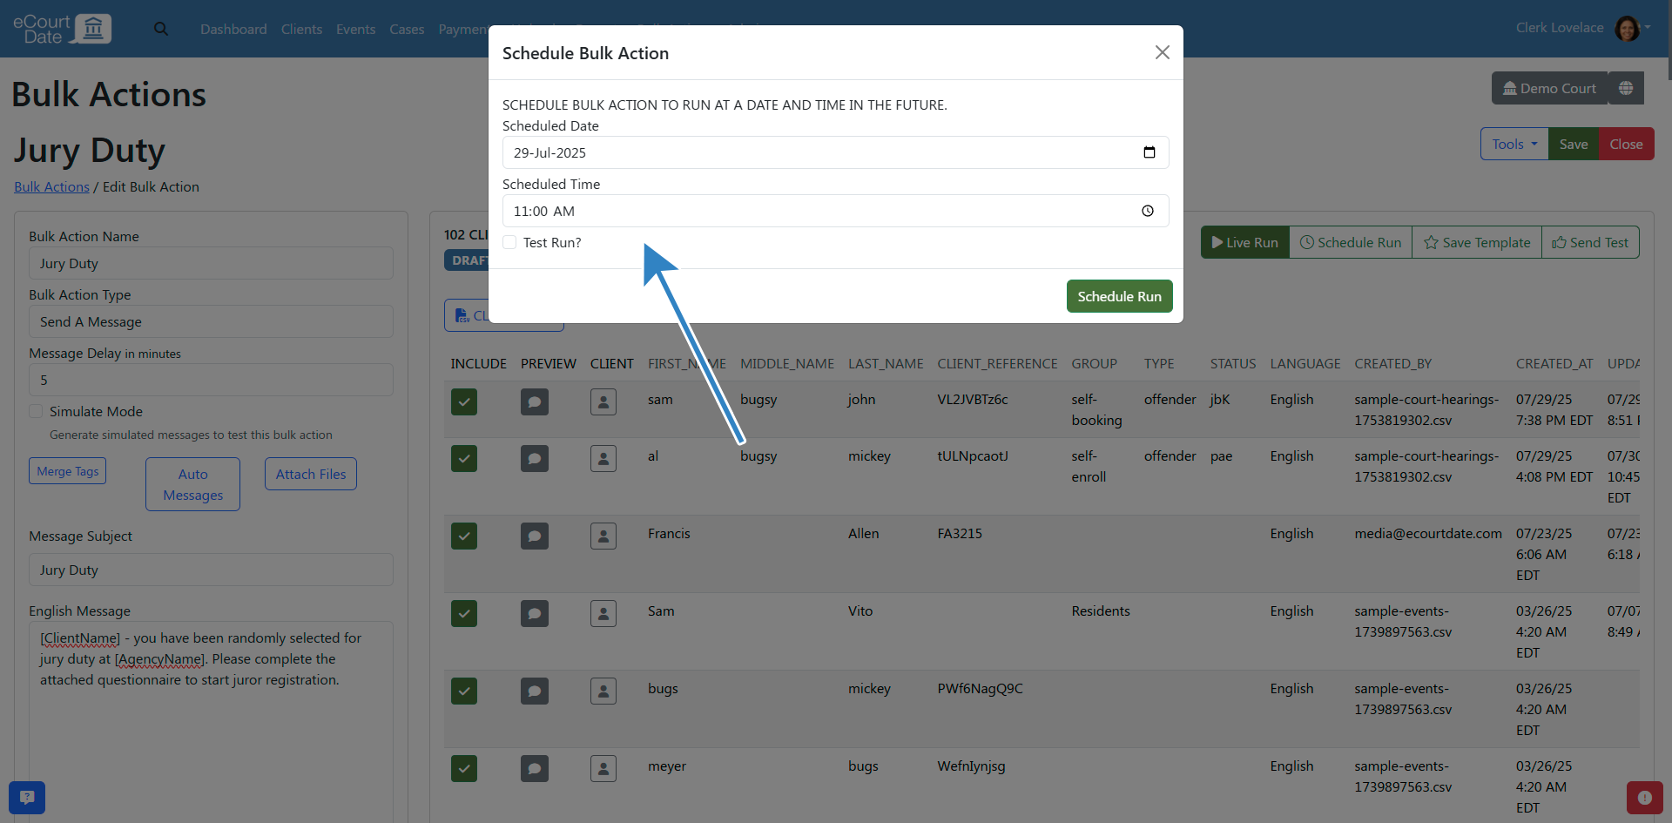
Task: Open preview message icon for Francis
Action: pyautogui.click(x=535, y=536)
